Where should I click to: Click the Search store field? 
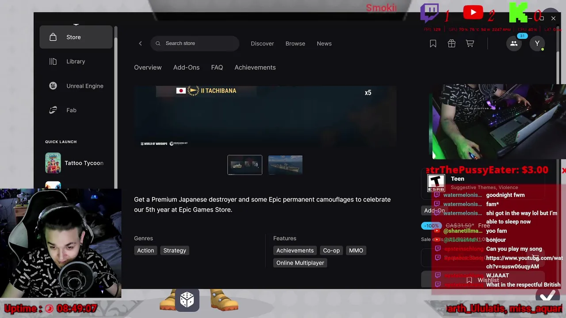point(195,43)
